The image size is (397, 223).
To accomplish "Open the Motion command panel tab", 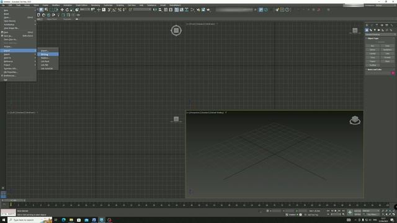I will coord(382,25).
